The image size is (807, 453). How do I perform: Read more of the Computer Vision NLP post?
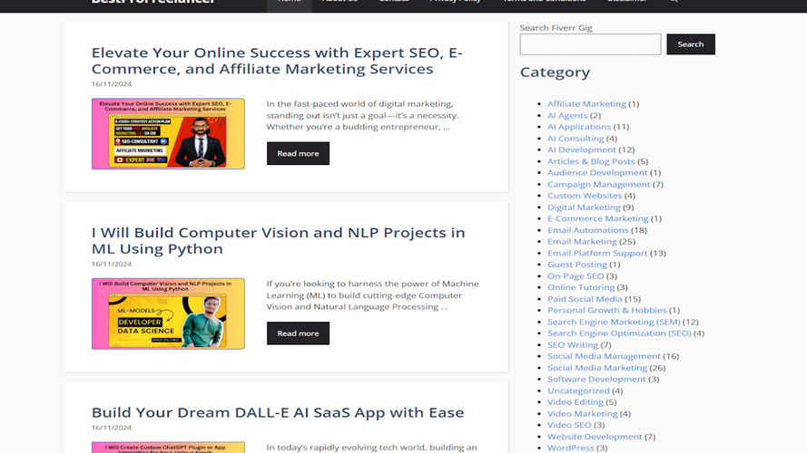pos(298,333)
